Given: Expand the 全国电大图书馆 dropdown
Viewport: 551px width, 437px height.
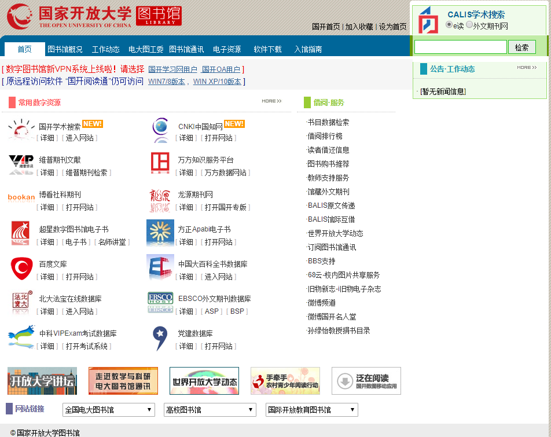Looking at the screenshot, I should [x=109, y=410].
